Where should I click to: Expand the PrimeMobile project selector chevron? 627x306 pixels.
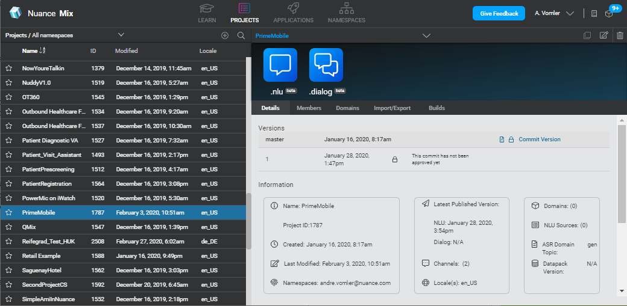(426, 35)
